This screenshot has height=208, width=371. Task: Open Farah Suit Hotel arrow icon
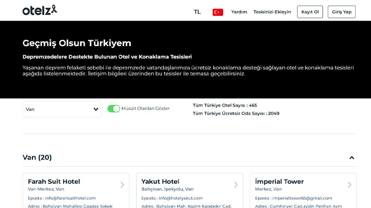(x=122, y=185)
